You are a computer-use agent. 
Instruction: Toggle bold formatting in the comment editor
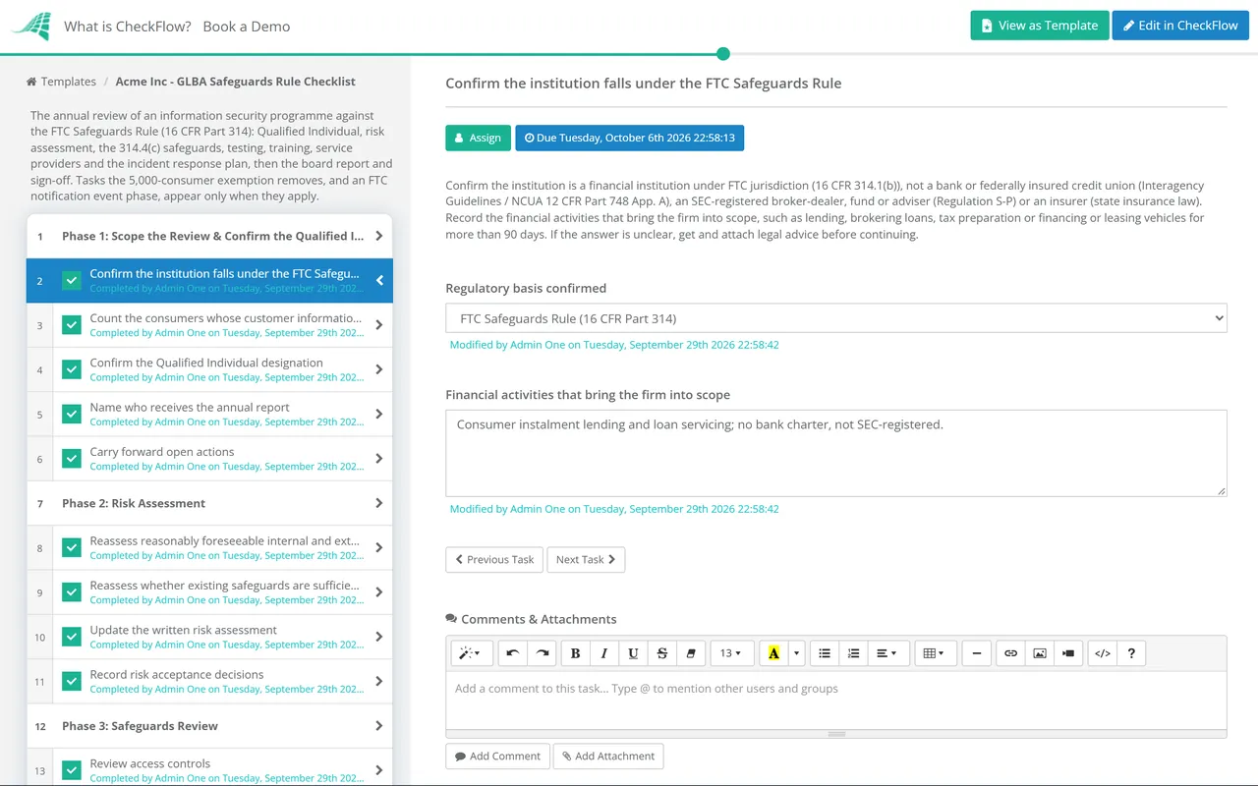(x=576, y=653)
